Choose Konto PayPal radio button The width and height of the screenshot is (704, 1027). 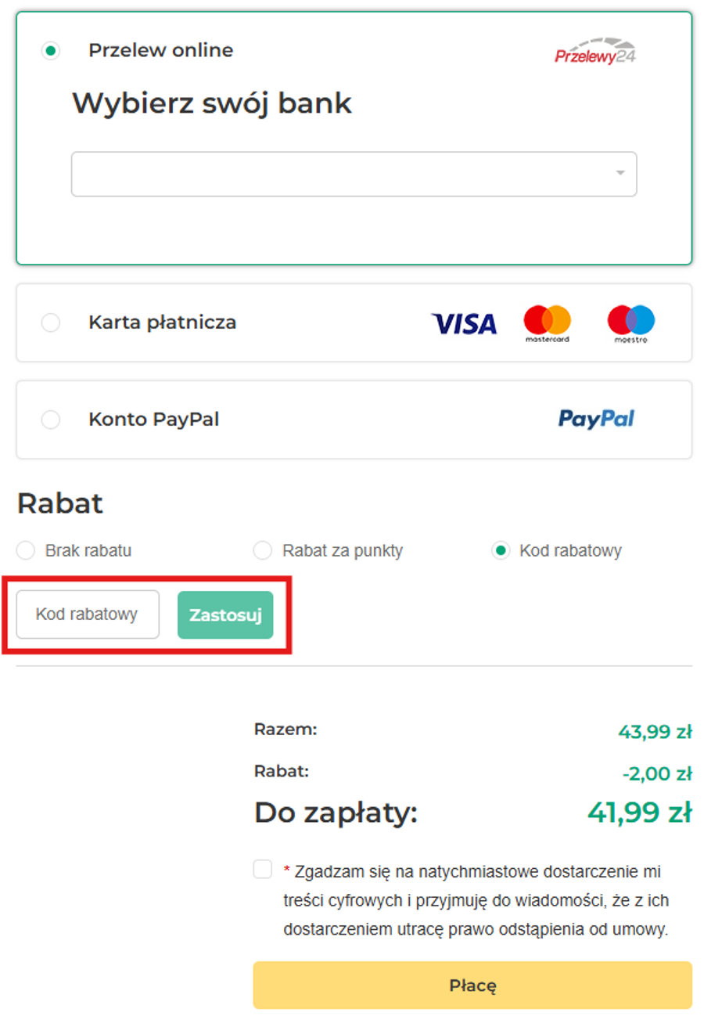[x=51, y=420]
